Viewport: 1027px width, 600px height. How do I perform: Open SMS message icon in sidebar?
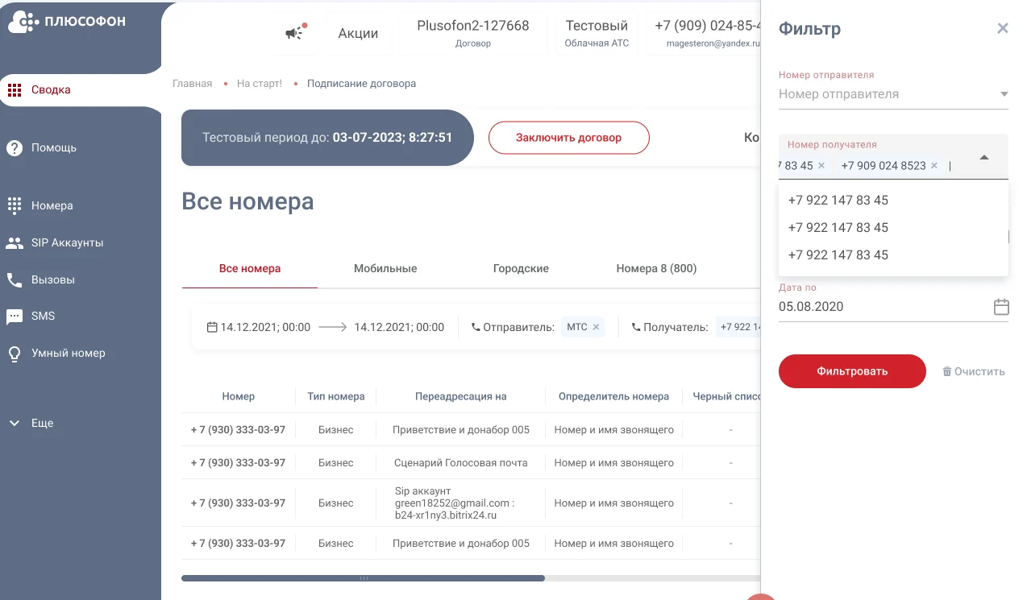14,317
